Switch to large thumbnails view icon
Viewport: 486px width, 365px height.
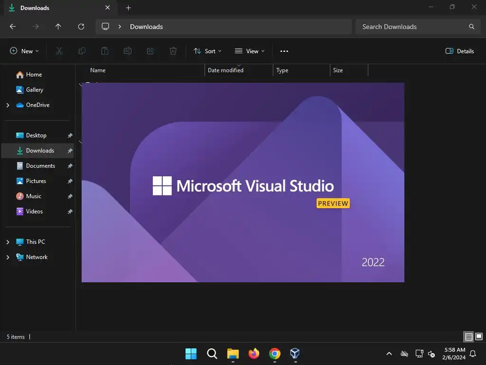pos(479,336)
